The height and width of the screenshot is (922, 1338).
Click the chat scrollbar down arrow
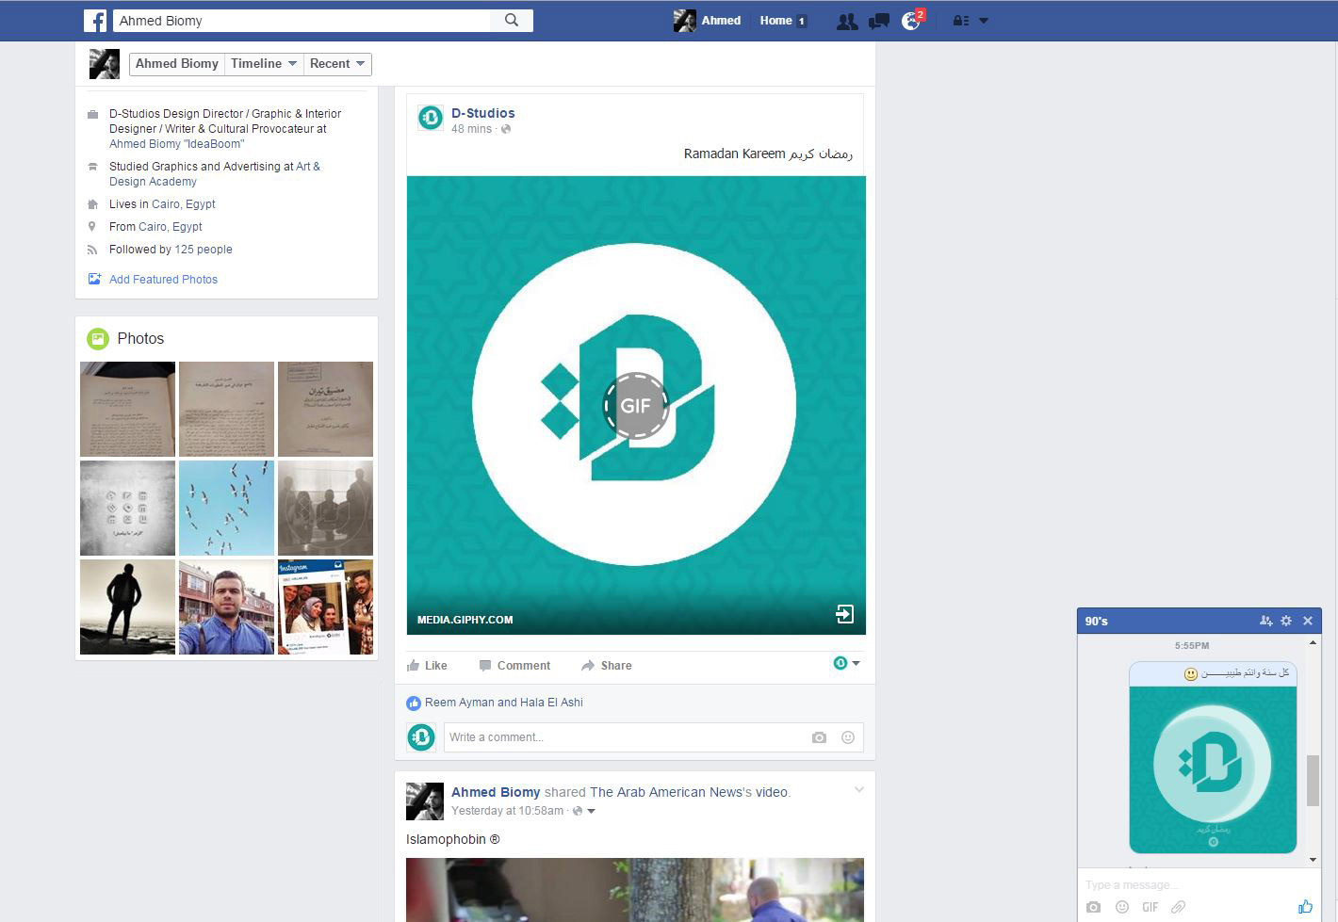pyautogui.click(x=1313, y=860)
